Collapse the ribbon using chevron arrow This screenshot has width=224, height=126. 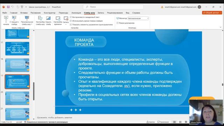coord(220,27)
